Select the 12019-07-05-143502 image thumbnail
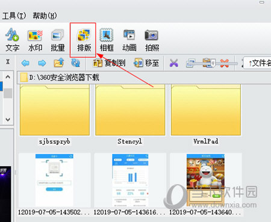The width and height of the screenshot is (271, 222). (x=54, y=180)
